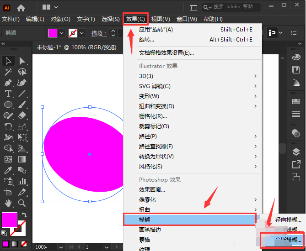The image size is (306, 251).
Task: Select the Line Segment tool
Action: (22, 94)
